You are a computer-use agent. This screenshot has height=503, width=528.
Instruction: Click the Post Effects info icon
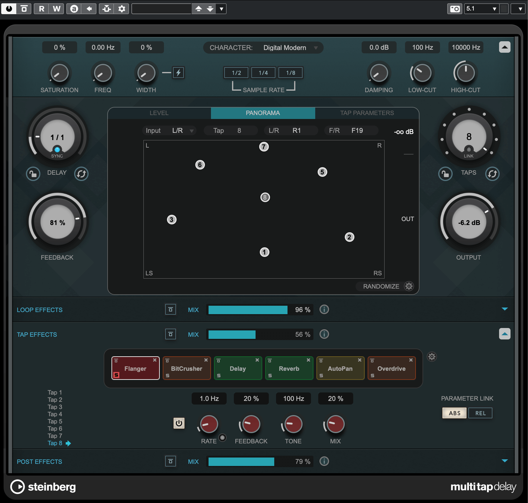point(324,461)
